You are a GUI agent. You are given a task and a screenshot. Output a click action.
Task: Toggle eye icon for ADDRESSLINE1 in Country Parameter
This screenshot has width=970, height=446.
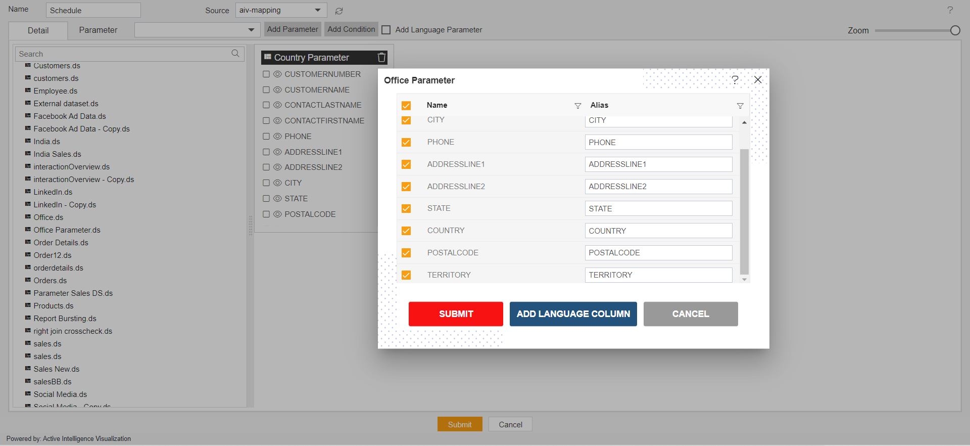coord(277,152)
